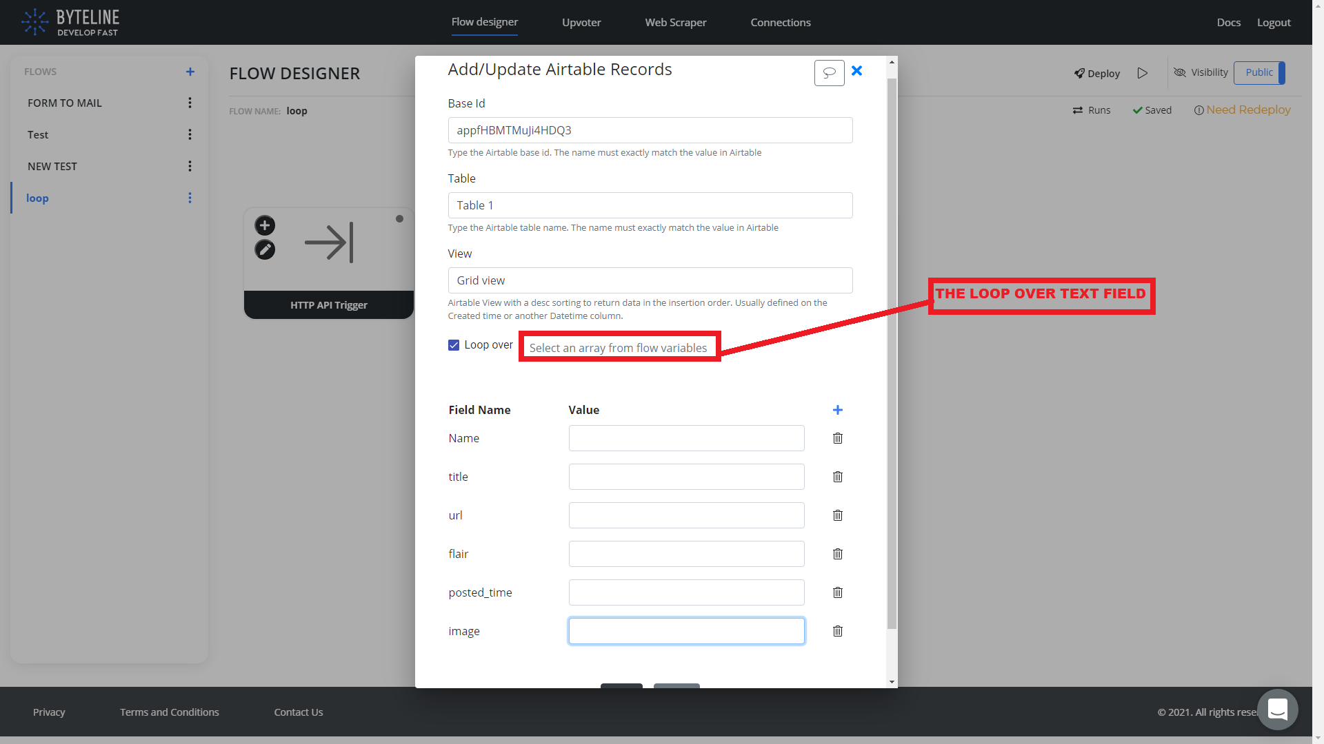1324x744 pixels.
Task: Click the title value input
Action: pos(687,477)
